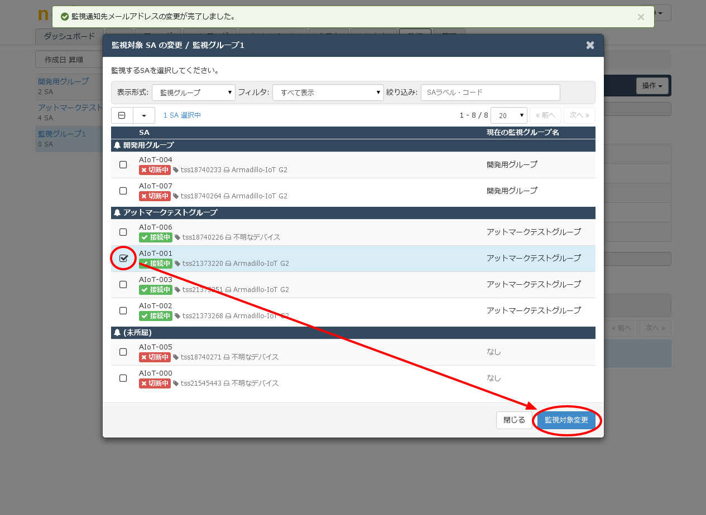The height and width of the screenshot is (515, 706).
Task: Tick the checkbox for AIoT-005
Action: point(123,352)
